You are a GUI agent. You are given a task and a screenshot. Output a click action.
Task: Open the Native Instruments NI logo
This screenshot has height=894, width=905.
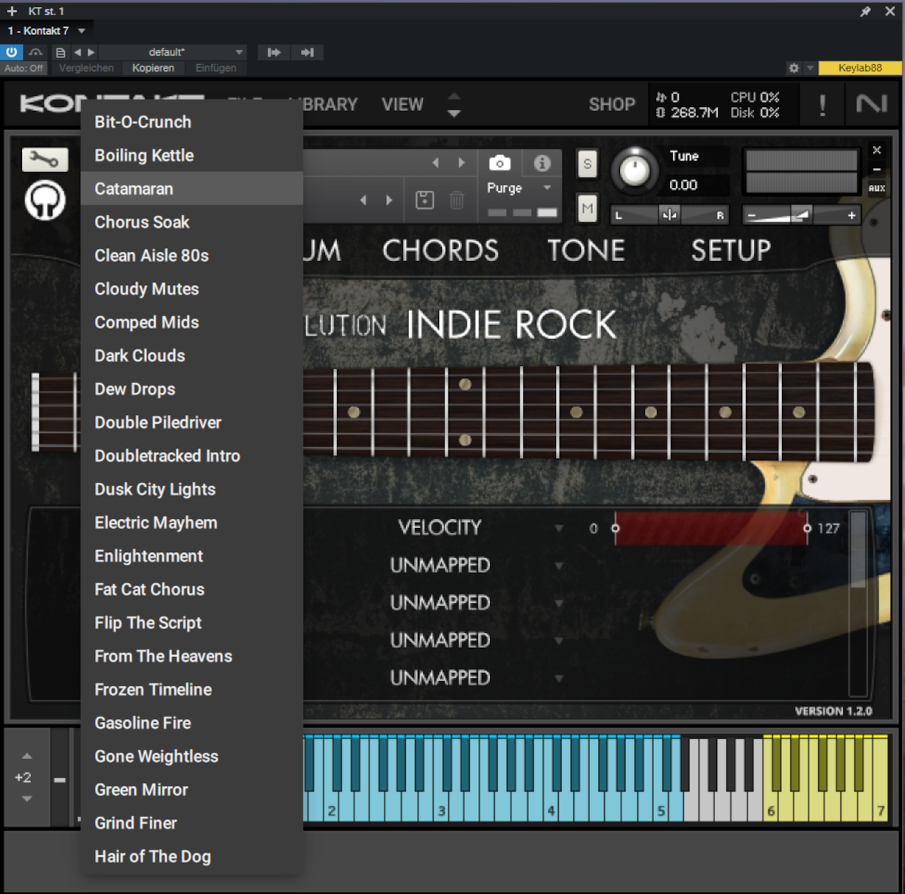872,103
